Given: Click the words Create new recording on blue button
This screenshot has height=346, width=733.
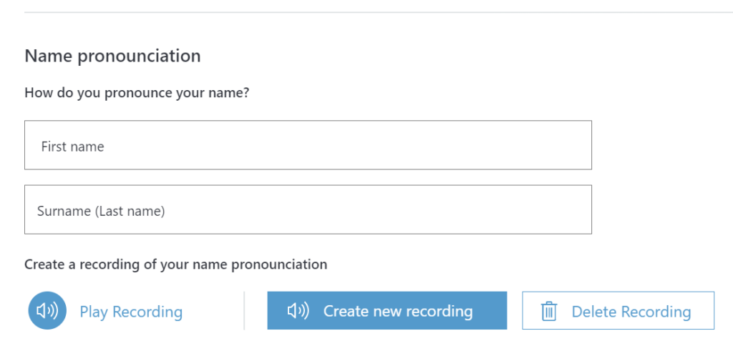Looking at the screenshot, I should pos(398,311).
